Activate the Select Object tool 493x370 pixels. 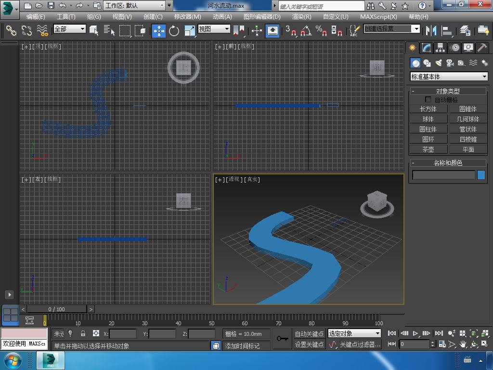click(94, 30)
